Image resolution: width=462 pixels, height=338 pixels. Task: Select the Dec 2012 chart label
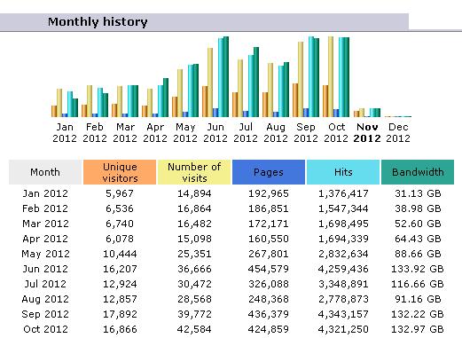[398, 132]
